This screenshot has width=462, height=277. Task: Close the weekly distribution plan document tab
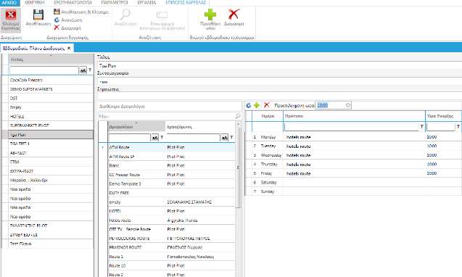69,48
